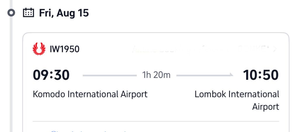
Task: Select the Fri, Aug 15 date heading
Action: (64, 13)
